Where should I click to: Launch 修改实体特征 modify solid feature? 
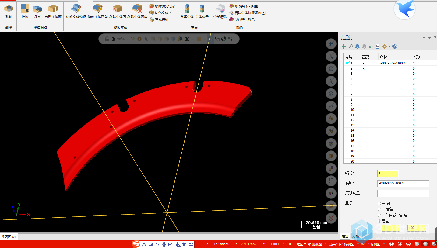(76, 12)
